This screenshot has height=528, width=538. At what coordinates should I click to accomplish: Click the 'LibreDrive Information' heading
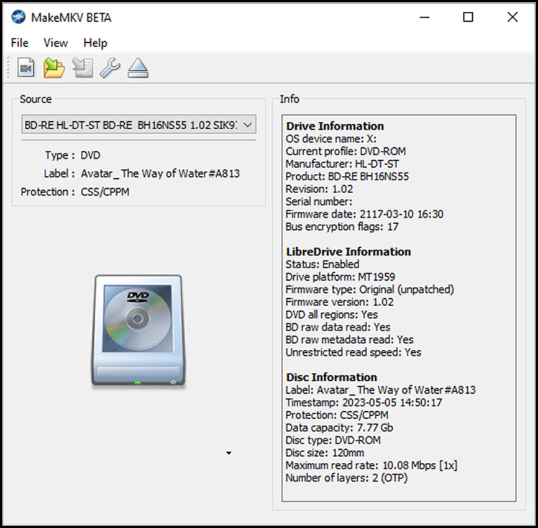349,252
